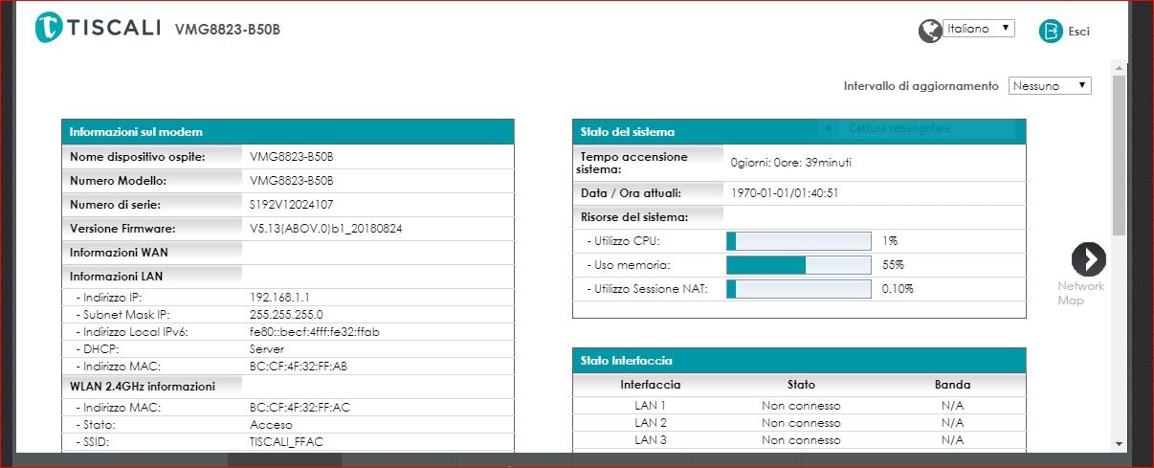Viewport: 1154px width, 468px height.
Task: Click the Network Map label
Action: pyautogui.click(x=1080, y=293)
